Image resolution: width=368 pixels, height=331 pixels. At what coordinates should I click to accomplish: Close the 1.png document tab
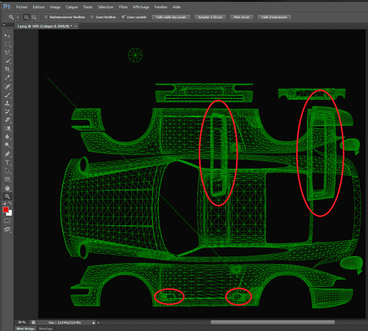[x=76, y=26]
